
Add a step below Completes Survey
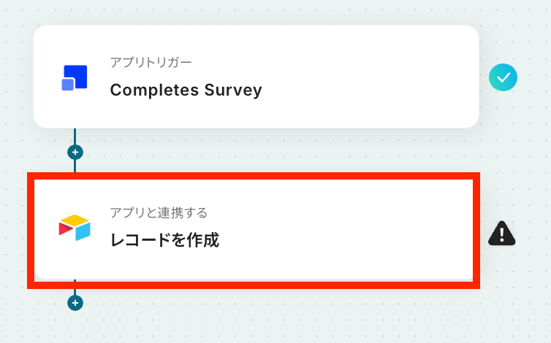(75, 153)
